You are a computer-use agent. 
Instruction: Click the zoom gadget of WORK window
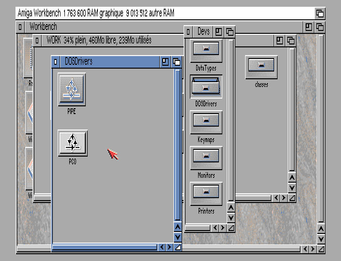tap(279, 40)
